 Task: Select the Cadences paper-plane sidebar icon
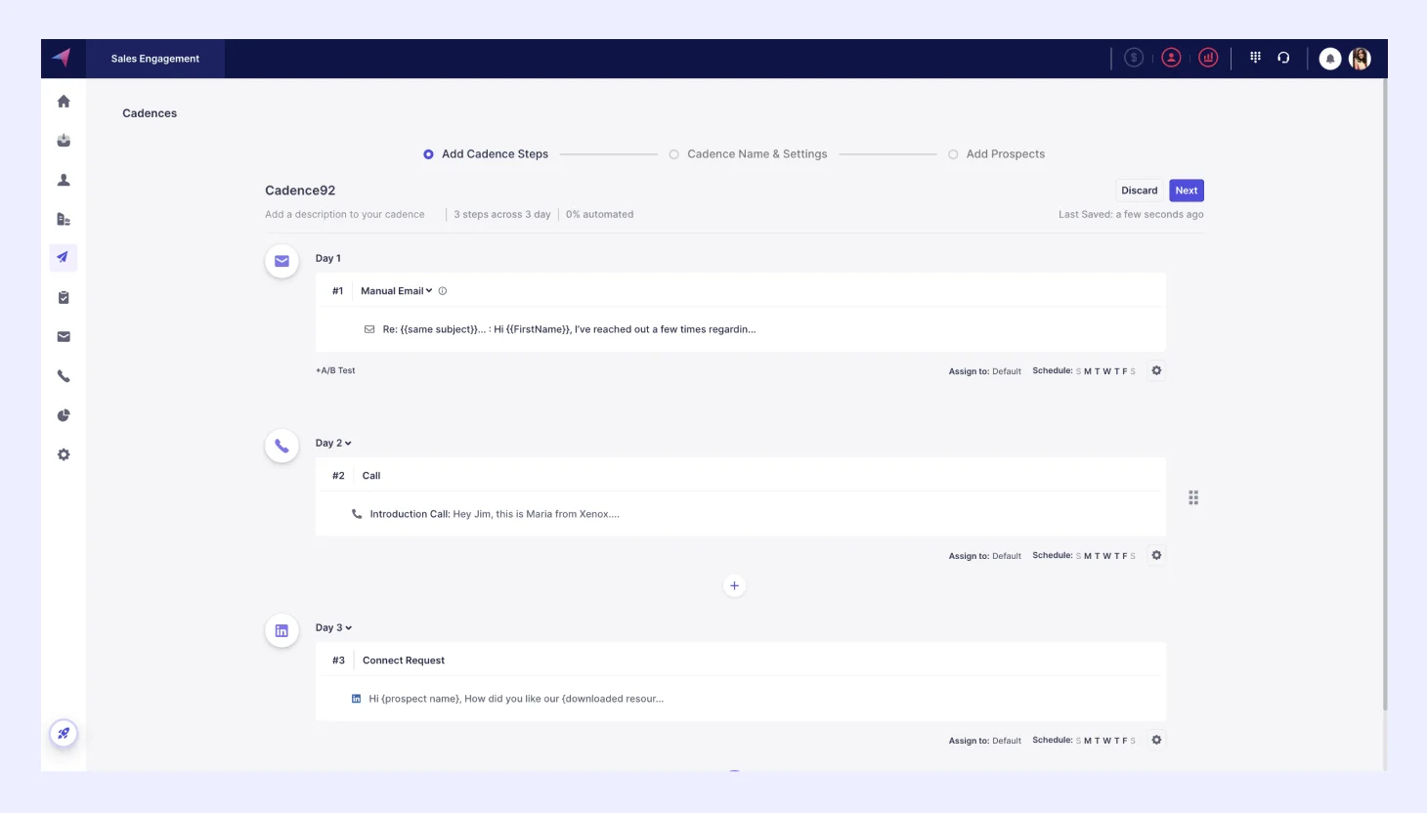pos(64,257)
